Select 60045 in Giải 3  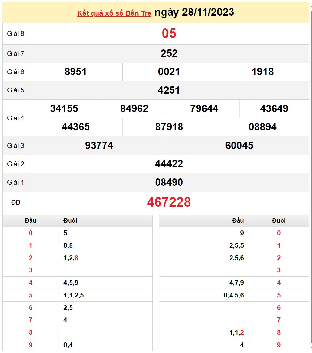[240, 145]
